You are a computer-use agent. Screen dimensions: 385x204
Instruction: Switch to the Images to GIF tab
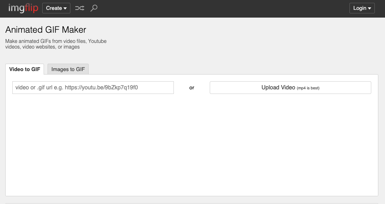(x=68, y=69)
